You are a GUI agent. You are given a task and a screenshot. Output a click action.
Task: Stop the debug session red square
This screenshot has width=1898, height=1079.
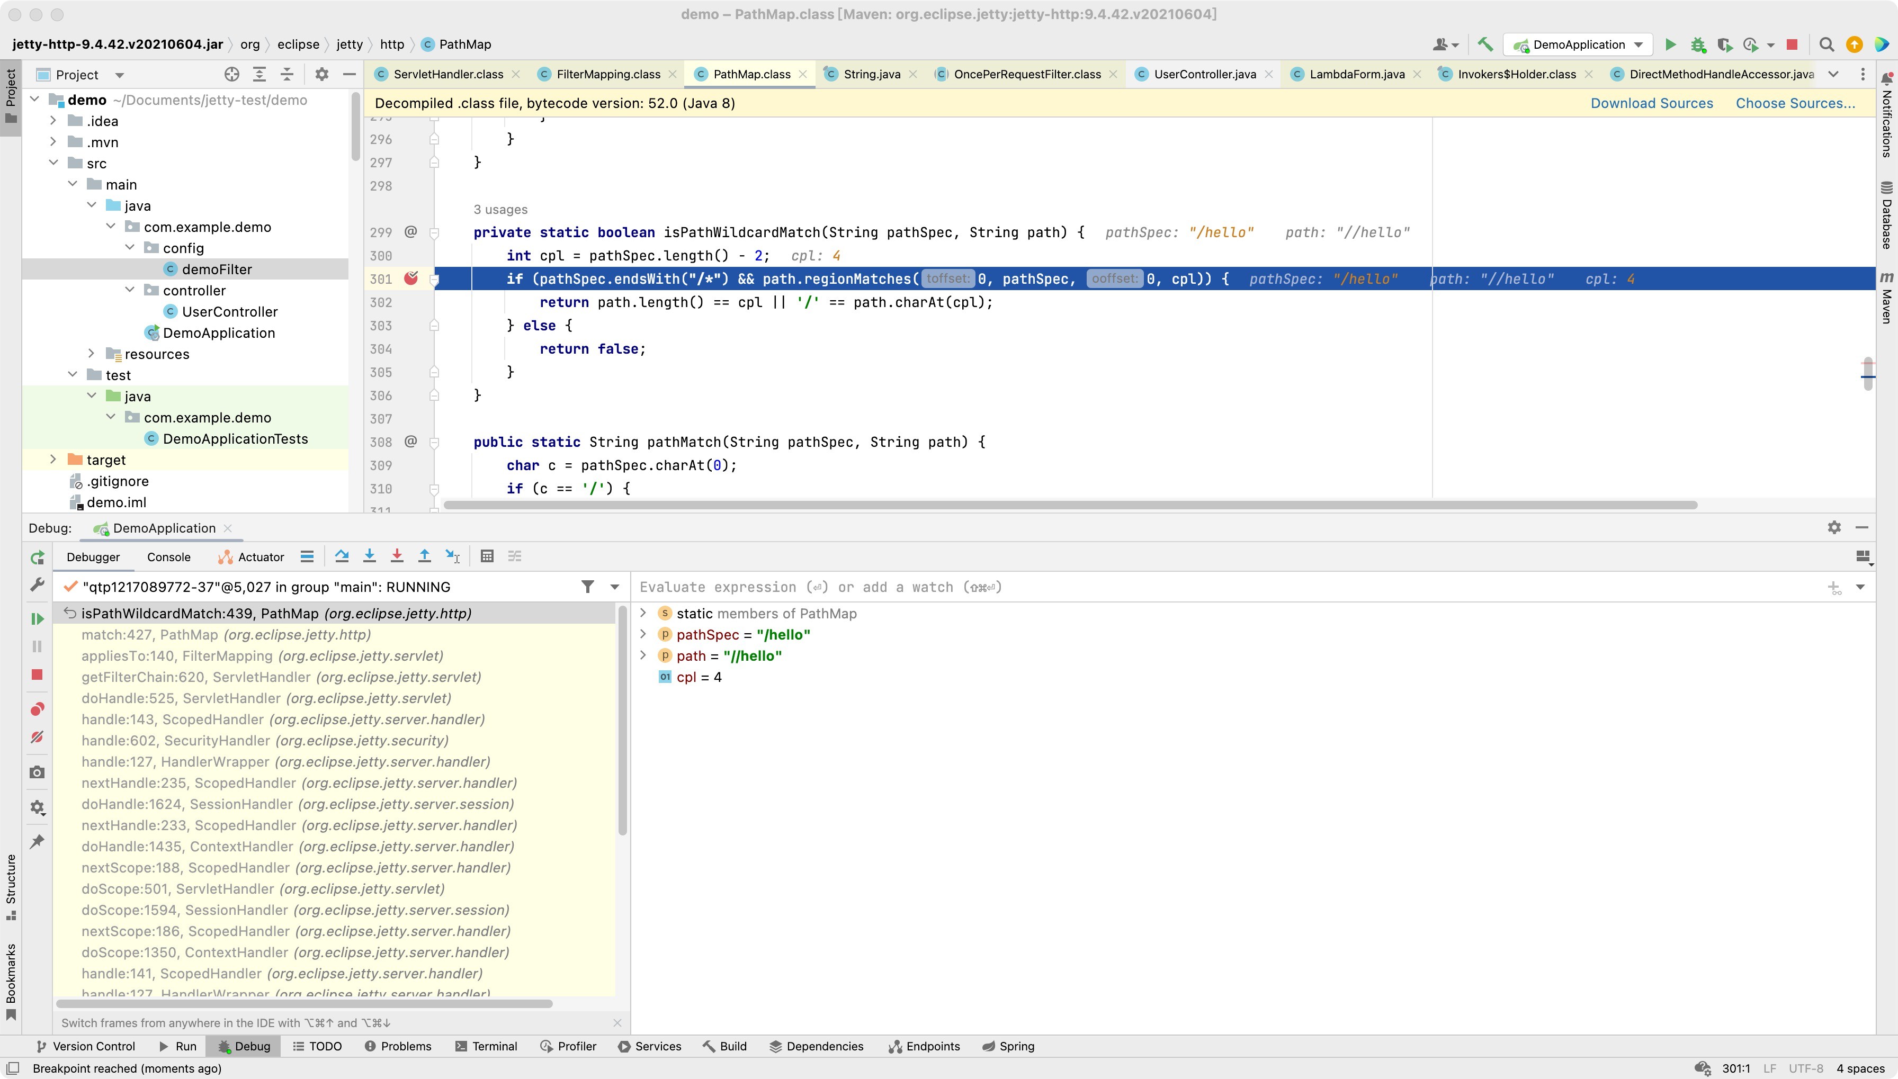coord(37,675)
